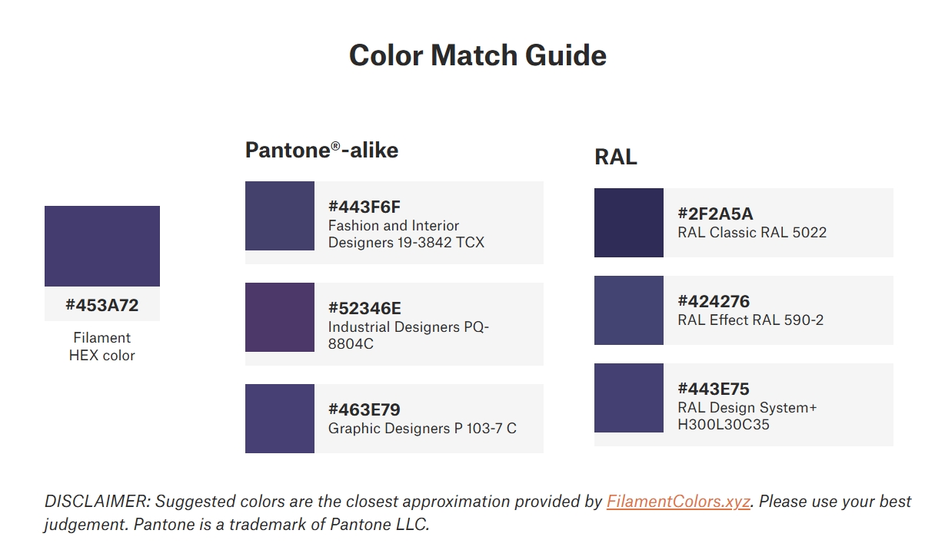Click the #443E75 hex code text
The width and height of the screenshot is (935, 560).
tap(714, 389)
